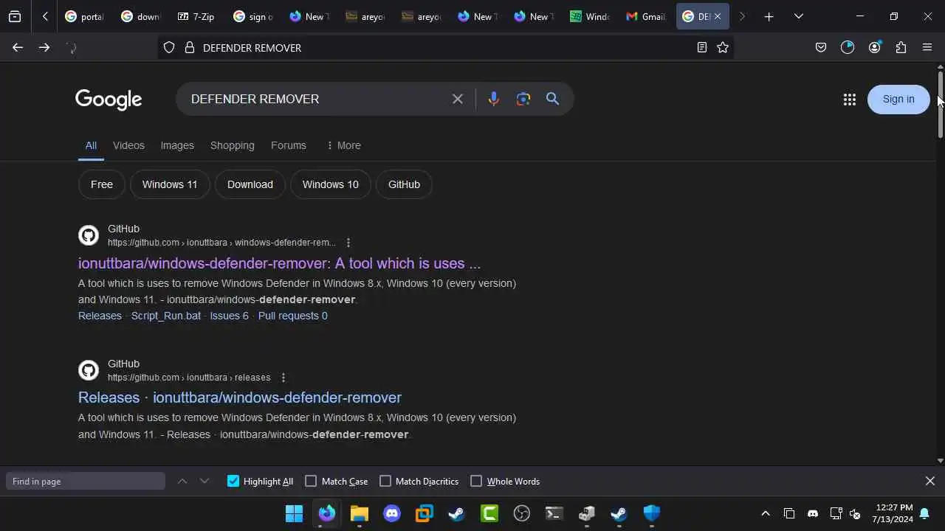This screenshot has width=945, height=531.
Task: Filter results by Windows 11 chip
Action: click(x=170, y=184)
